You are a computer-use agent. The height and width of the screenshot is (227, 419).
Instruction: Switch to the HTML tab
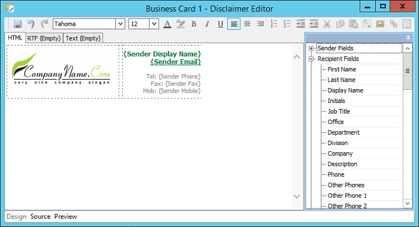coord(15,38)
